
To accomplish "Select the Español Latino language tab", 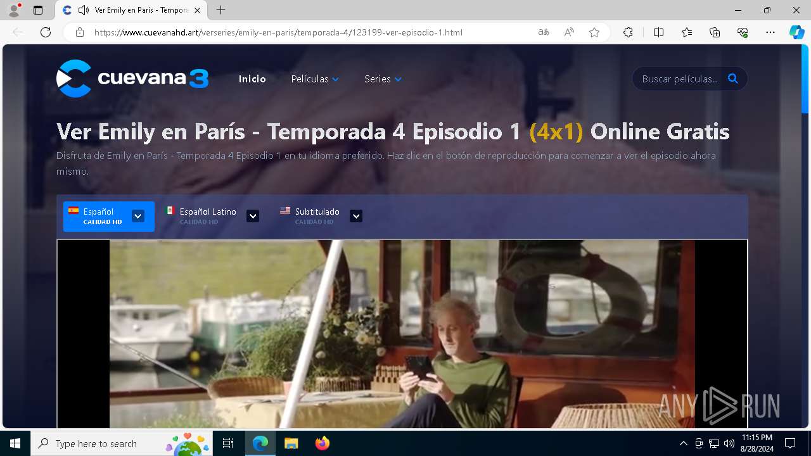I will click(212, 217).
